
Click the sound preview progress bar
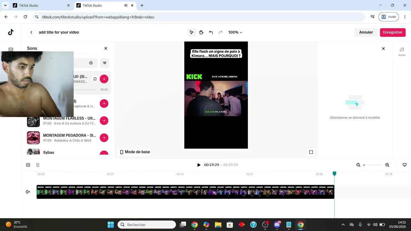(x=84, y=90)
